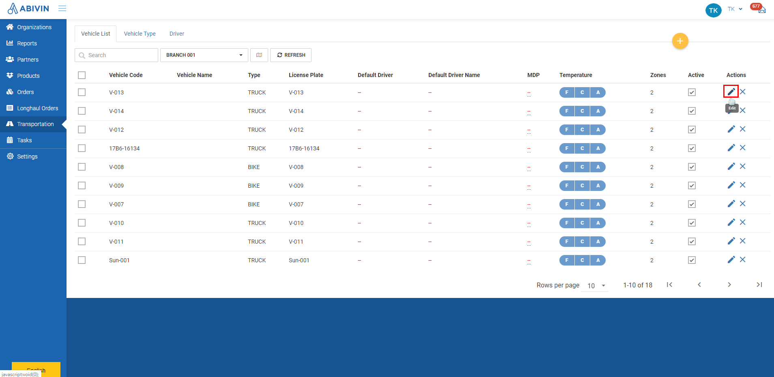Edit vehicle V-012 with pencil icon
The image size is (774, 377).
(731, 129)
